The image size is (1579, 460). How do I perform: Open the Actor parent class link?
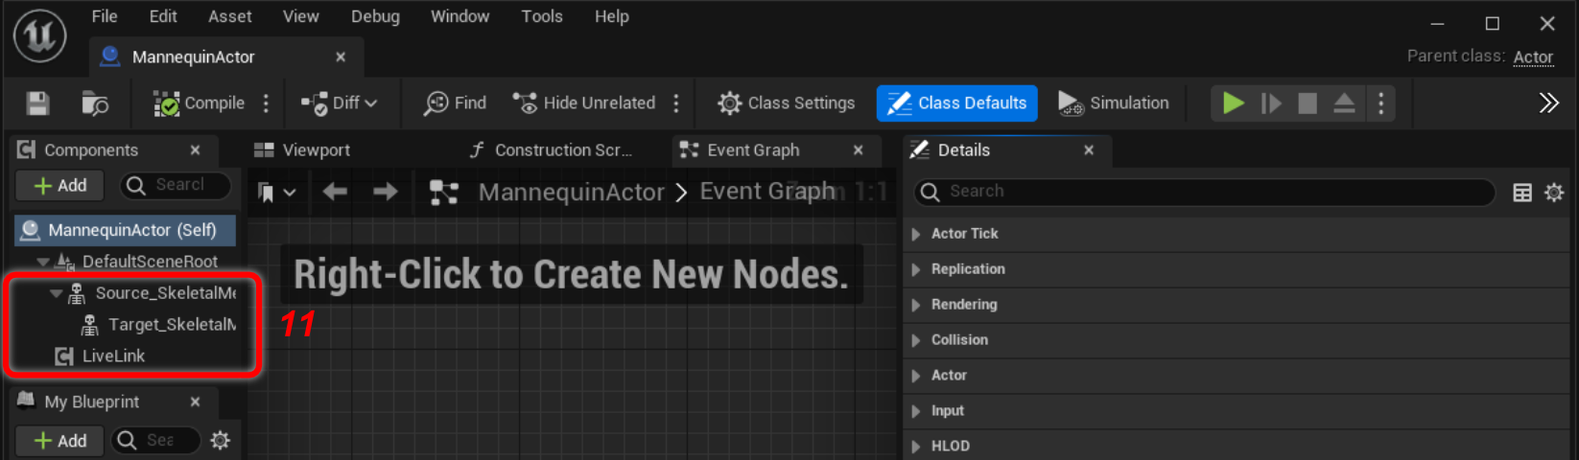click(x=1532, y=57)
